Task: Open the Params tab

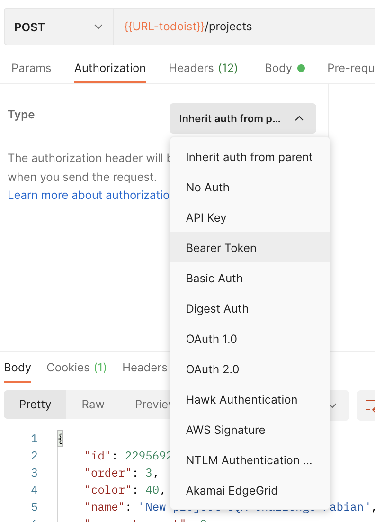Action: (x=31, y=68)
